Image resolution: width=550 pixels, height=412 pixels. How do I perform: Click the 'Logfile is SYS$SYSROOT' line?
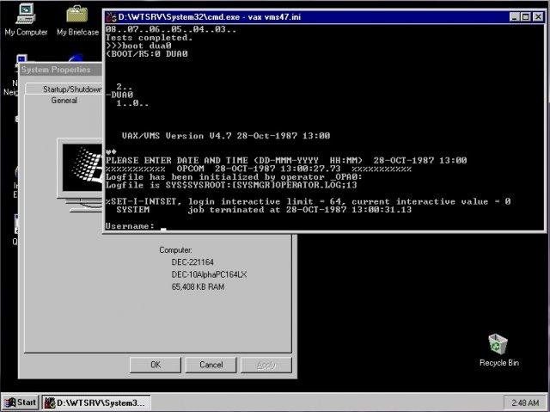click(x=231, y=185)
